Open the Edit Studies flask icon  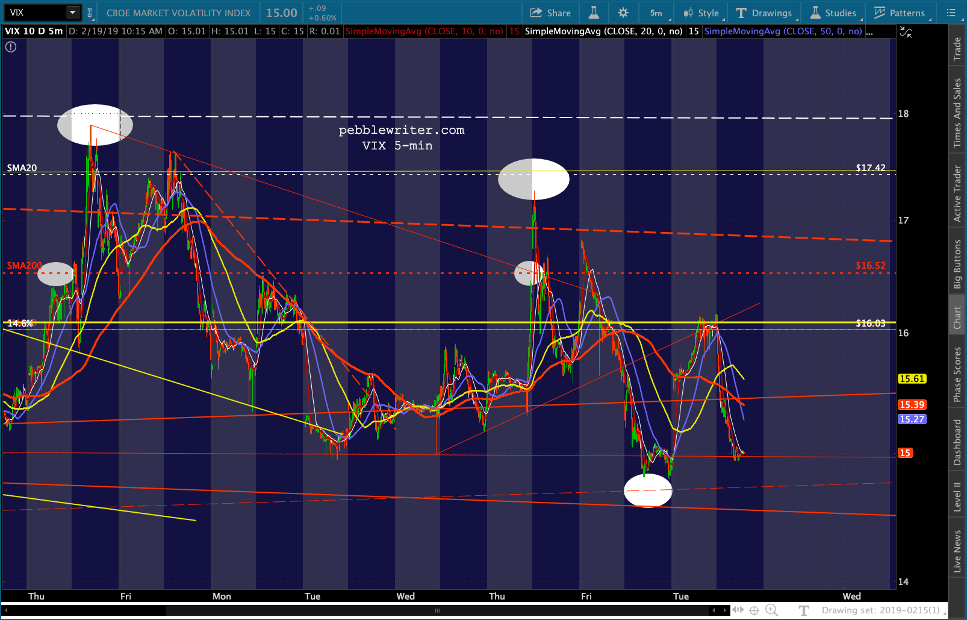click(594, 13)
